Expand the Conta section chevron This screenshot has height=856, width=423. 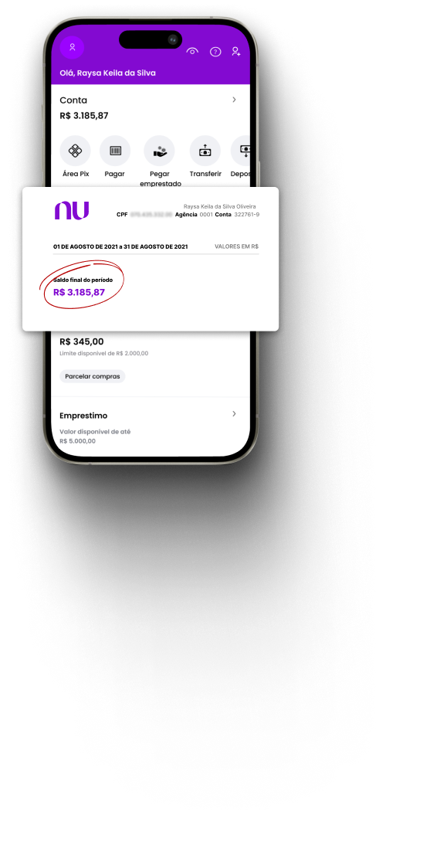[235, 100]
